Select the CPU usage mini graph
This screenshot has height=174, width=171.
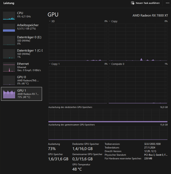pyautogui.click(x=9, y=16)
